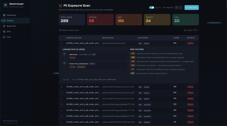
Task: Open the Chat section
Action: pos(15,37)
